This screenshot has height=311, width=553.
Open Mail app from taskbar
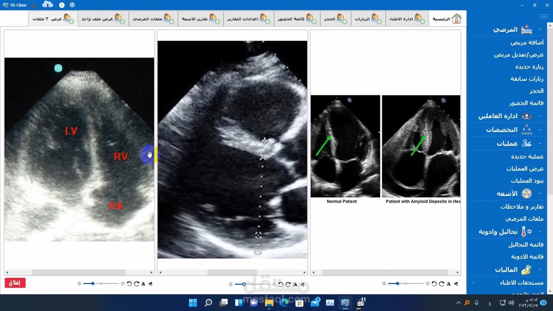point(315,302)
